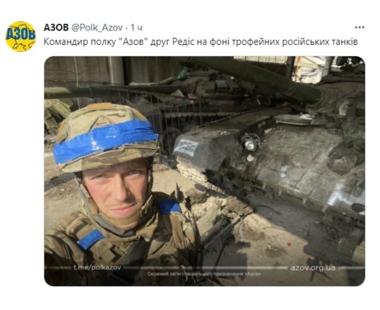
Task: Click the blue armband on the shoulder
Action: coord(91,239)
